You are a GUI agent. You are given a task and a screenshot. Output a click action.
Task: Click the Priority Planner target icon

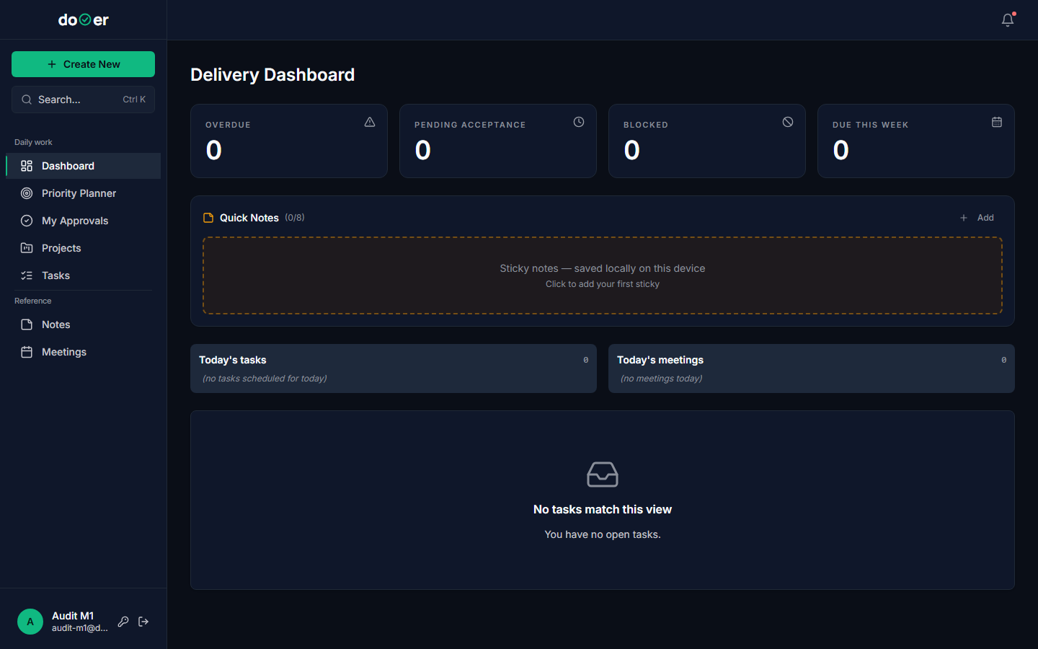(x=27, y=193)
